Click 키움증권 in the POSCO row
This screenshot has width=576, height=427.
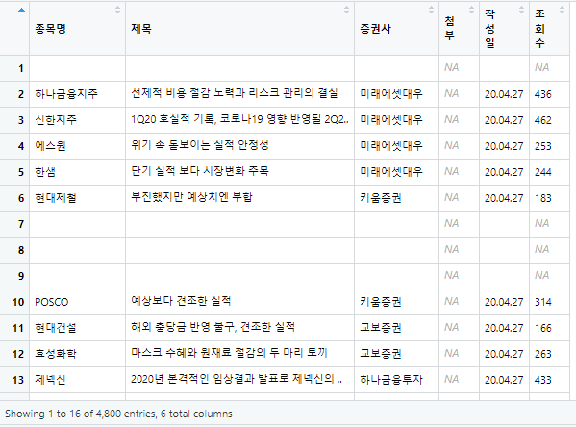click(x=381, y=302)
